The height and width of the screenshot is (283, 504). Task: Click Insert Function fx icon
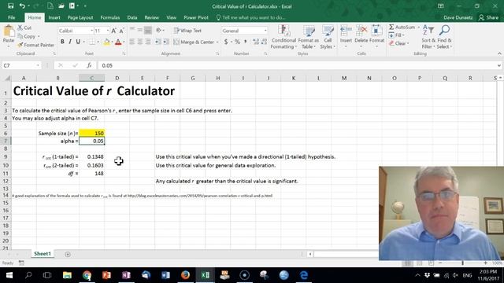coord(89,65)
